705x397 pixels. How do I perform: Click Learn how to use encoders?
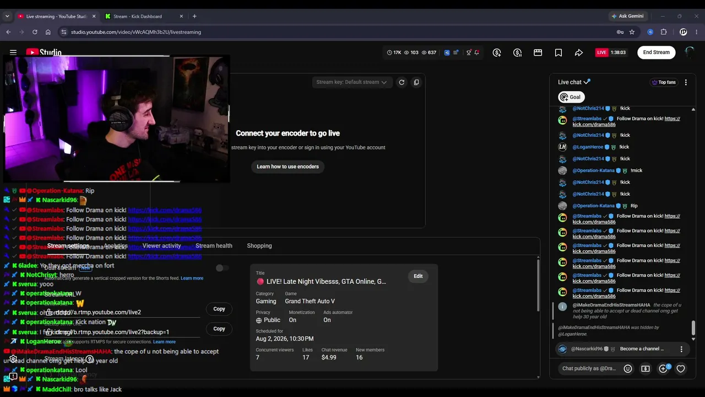pos(288,167)
